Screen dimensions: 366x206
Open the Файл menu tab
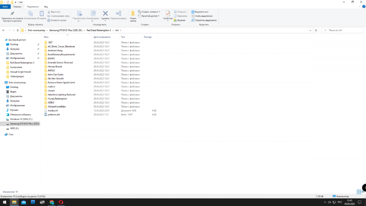click(x=5, y=7)
